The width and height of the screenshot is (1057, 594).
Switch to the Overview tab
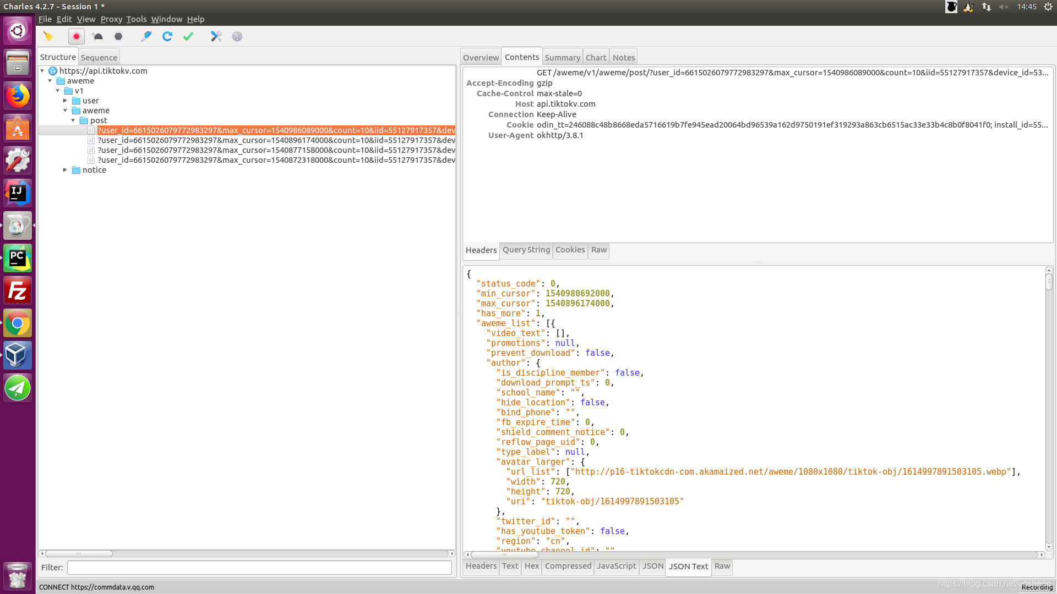(481, 57)
